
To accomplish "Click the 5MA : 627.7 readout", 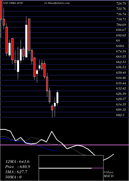I will 16,172.
